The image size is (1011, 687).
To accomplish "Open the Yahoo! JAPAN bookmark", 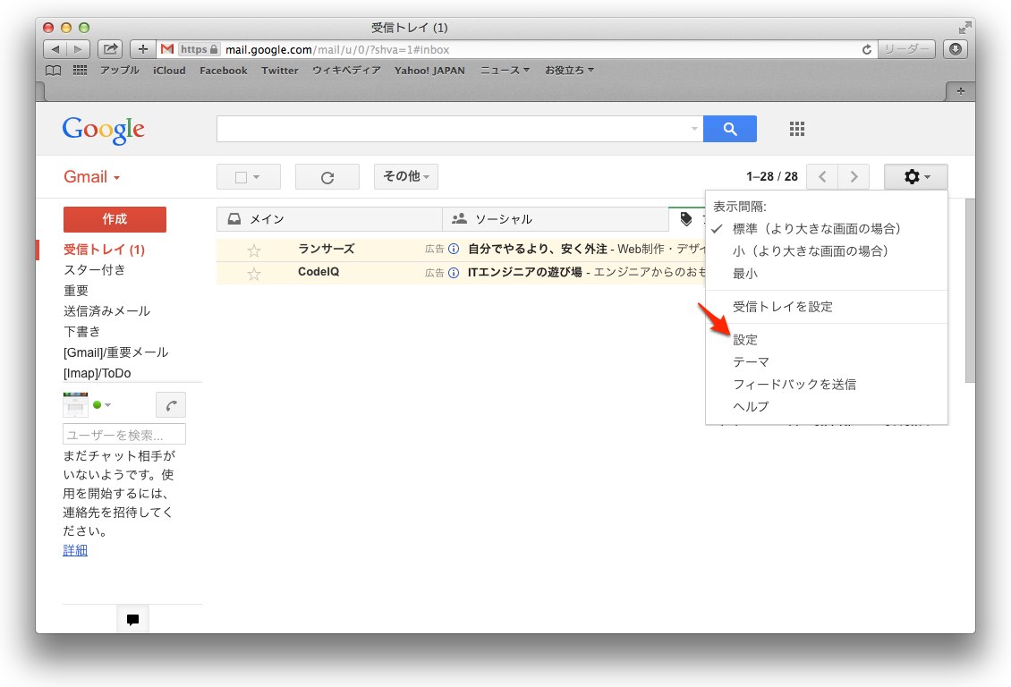I will [x=429, y=71].
